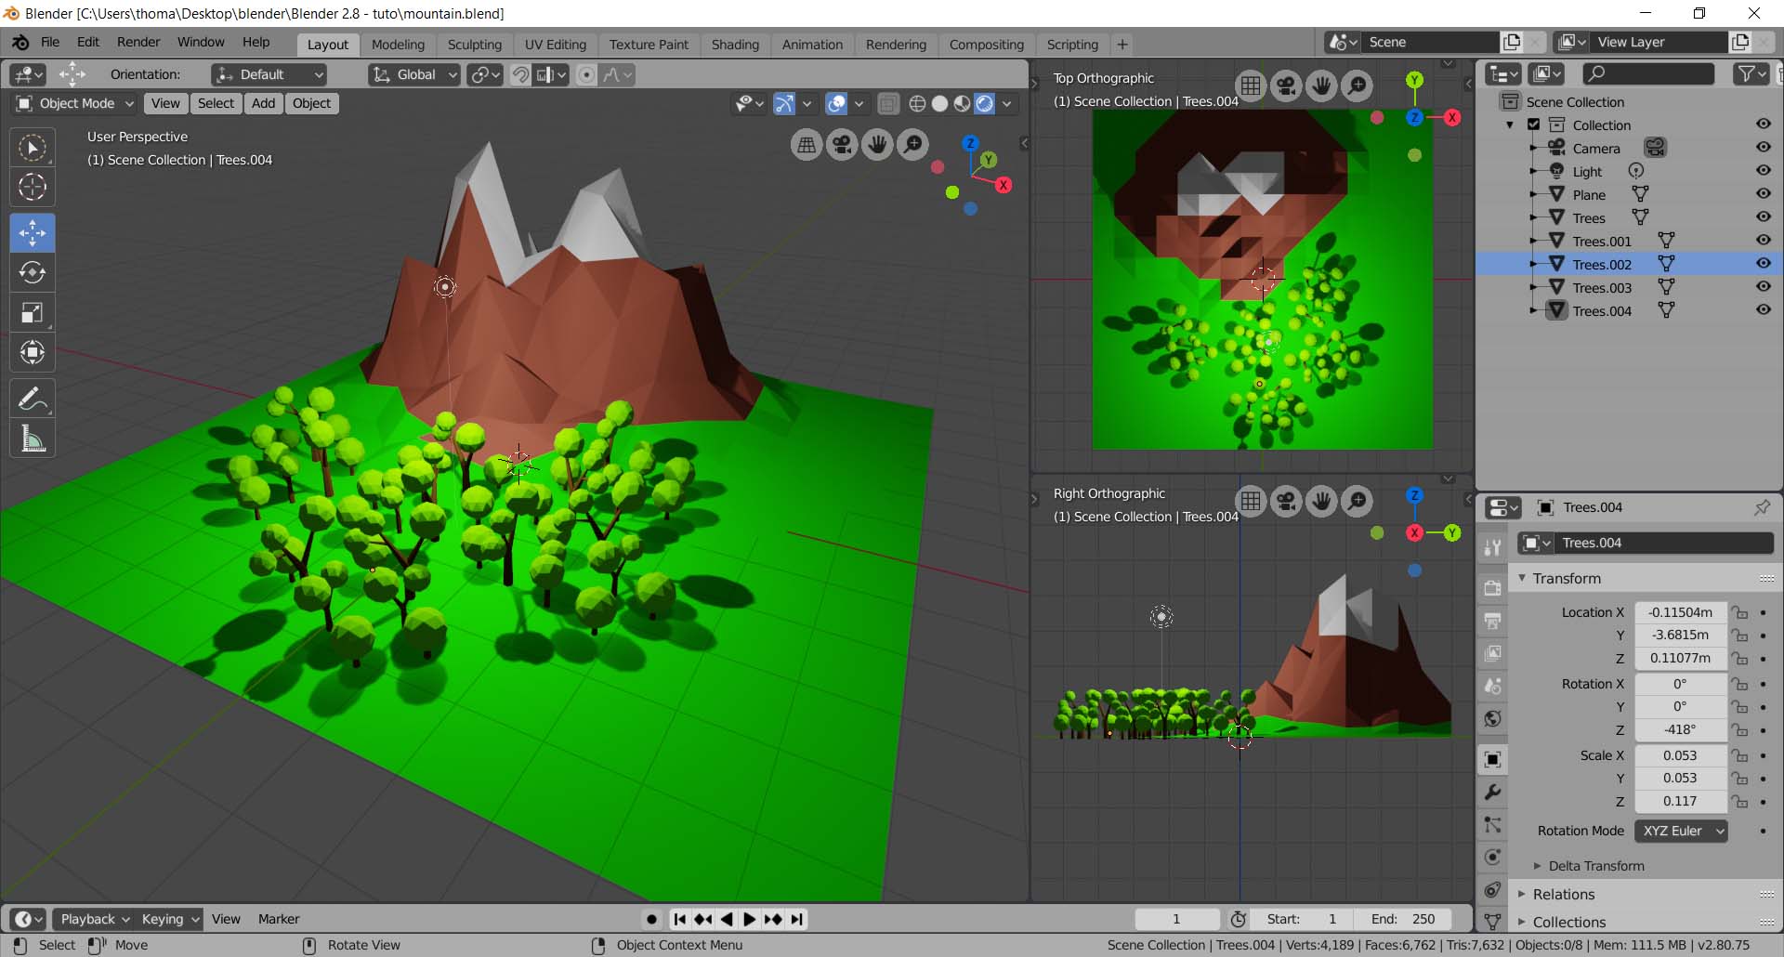
Task: Open the Modifiers wrench properties tab
Action: click(x=1493, y=793)
